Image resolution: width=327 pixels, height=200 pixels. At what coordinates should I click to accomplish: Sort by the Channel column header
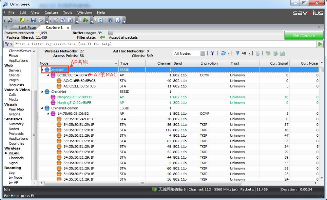coord(158,63)
